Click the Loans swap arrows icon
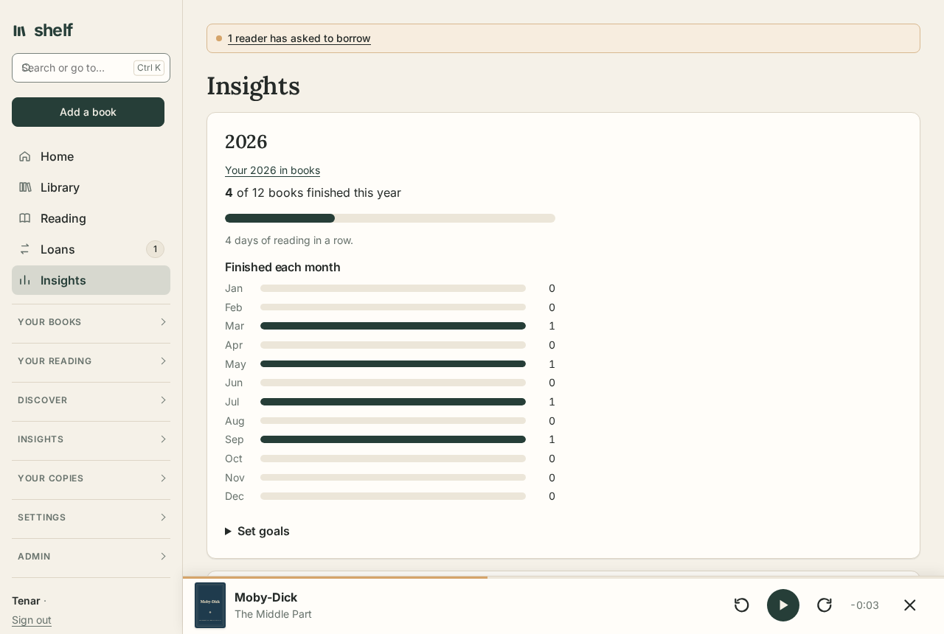 pyautogui.click(x=25, y=249)
